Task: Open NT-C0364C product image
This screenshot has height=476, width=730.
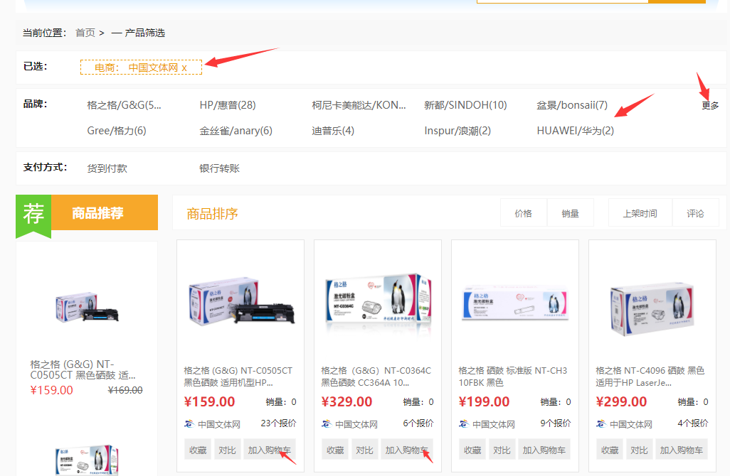Action: [378, 301]
